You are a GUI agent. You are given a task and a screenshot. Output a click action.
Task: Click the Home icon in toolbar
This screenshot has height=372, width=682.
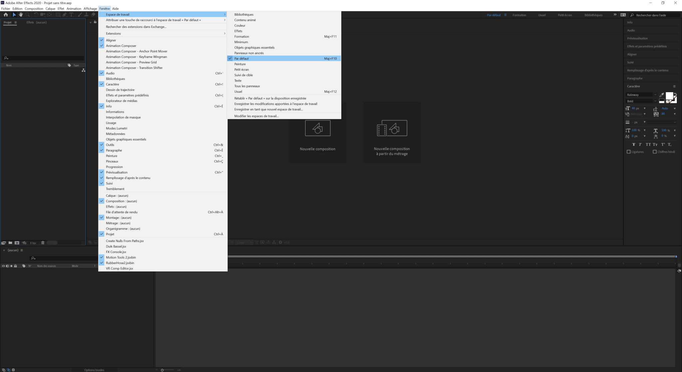tap(6, 15)
